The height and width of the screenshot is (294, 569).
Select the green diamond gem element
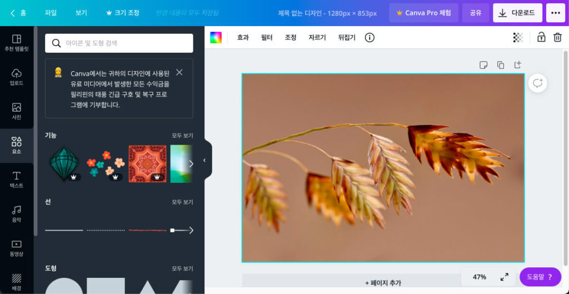tap(64, 164)
